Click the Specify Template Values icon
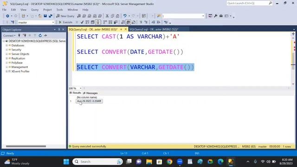 pyautogui.click(x=166, y=22)
